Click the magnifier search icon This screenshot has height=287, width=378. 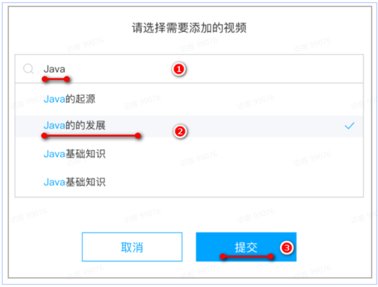pyautogui.click(x=28, y=69)
